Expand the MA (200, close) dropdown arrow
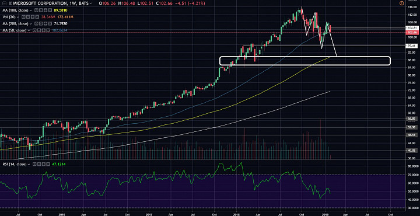 tap(31, 24)
